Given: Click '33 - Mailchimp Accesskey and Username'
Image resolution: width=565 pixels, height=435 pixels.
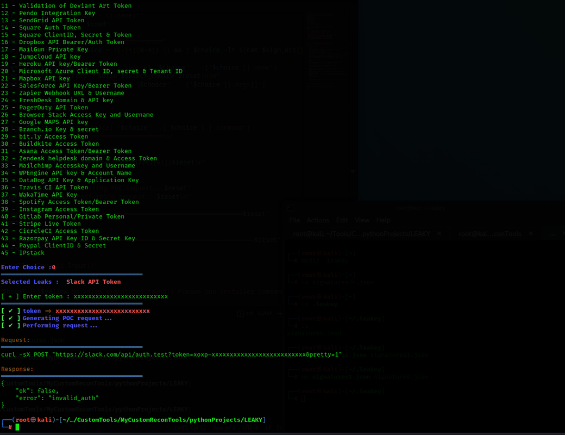Looking at the screenshot, I should (x=68, y=165).
